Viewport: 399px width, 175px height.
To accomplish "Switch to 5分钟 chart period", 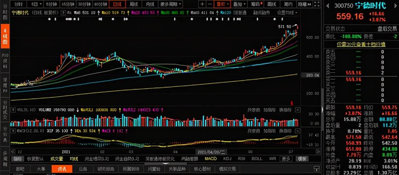I will click(51, 4).
